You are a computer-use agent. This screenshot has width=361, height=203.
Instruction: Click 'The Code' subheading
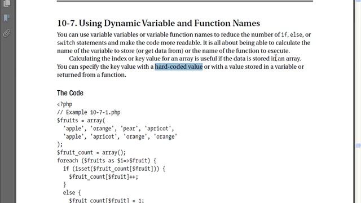70,93
